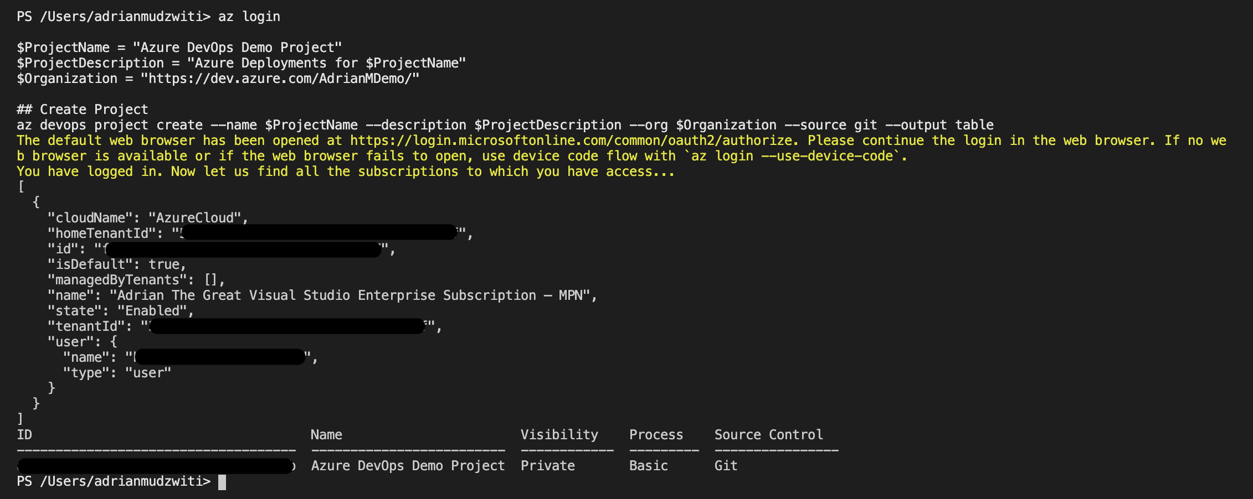
Task: Click the Visual Studio Enterprise Subscription name
Action: [x=350, y=295]
